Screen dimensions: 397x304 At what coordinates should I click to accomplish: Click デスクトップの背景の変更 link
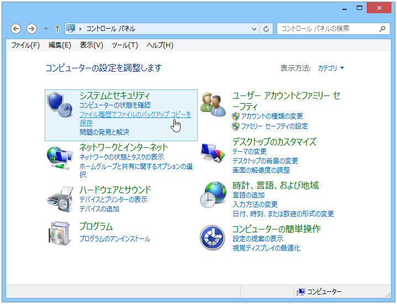point(266,161)
